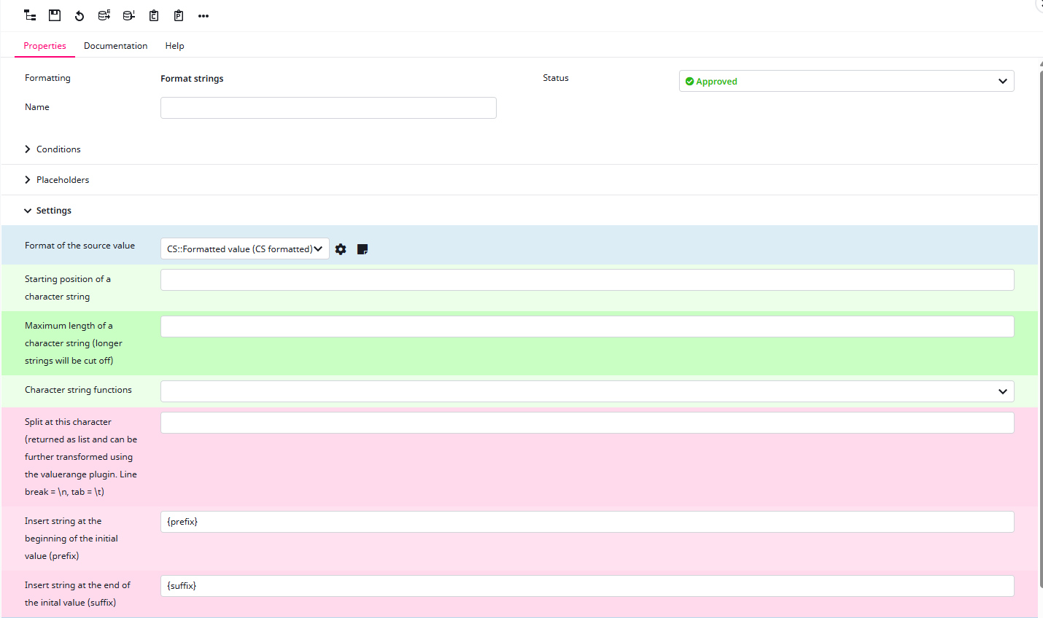The image size is (1043, 618).
Task: Open the Character string functions dropdown
Action: click(x=586, y=391)
